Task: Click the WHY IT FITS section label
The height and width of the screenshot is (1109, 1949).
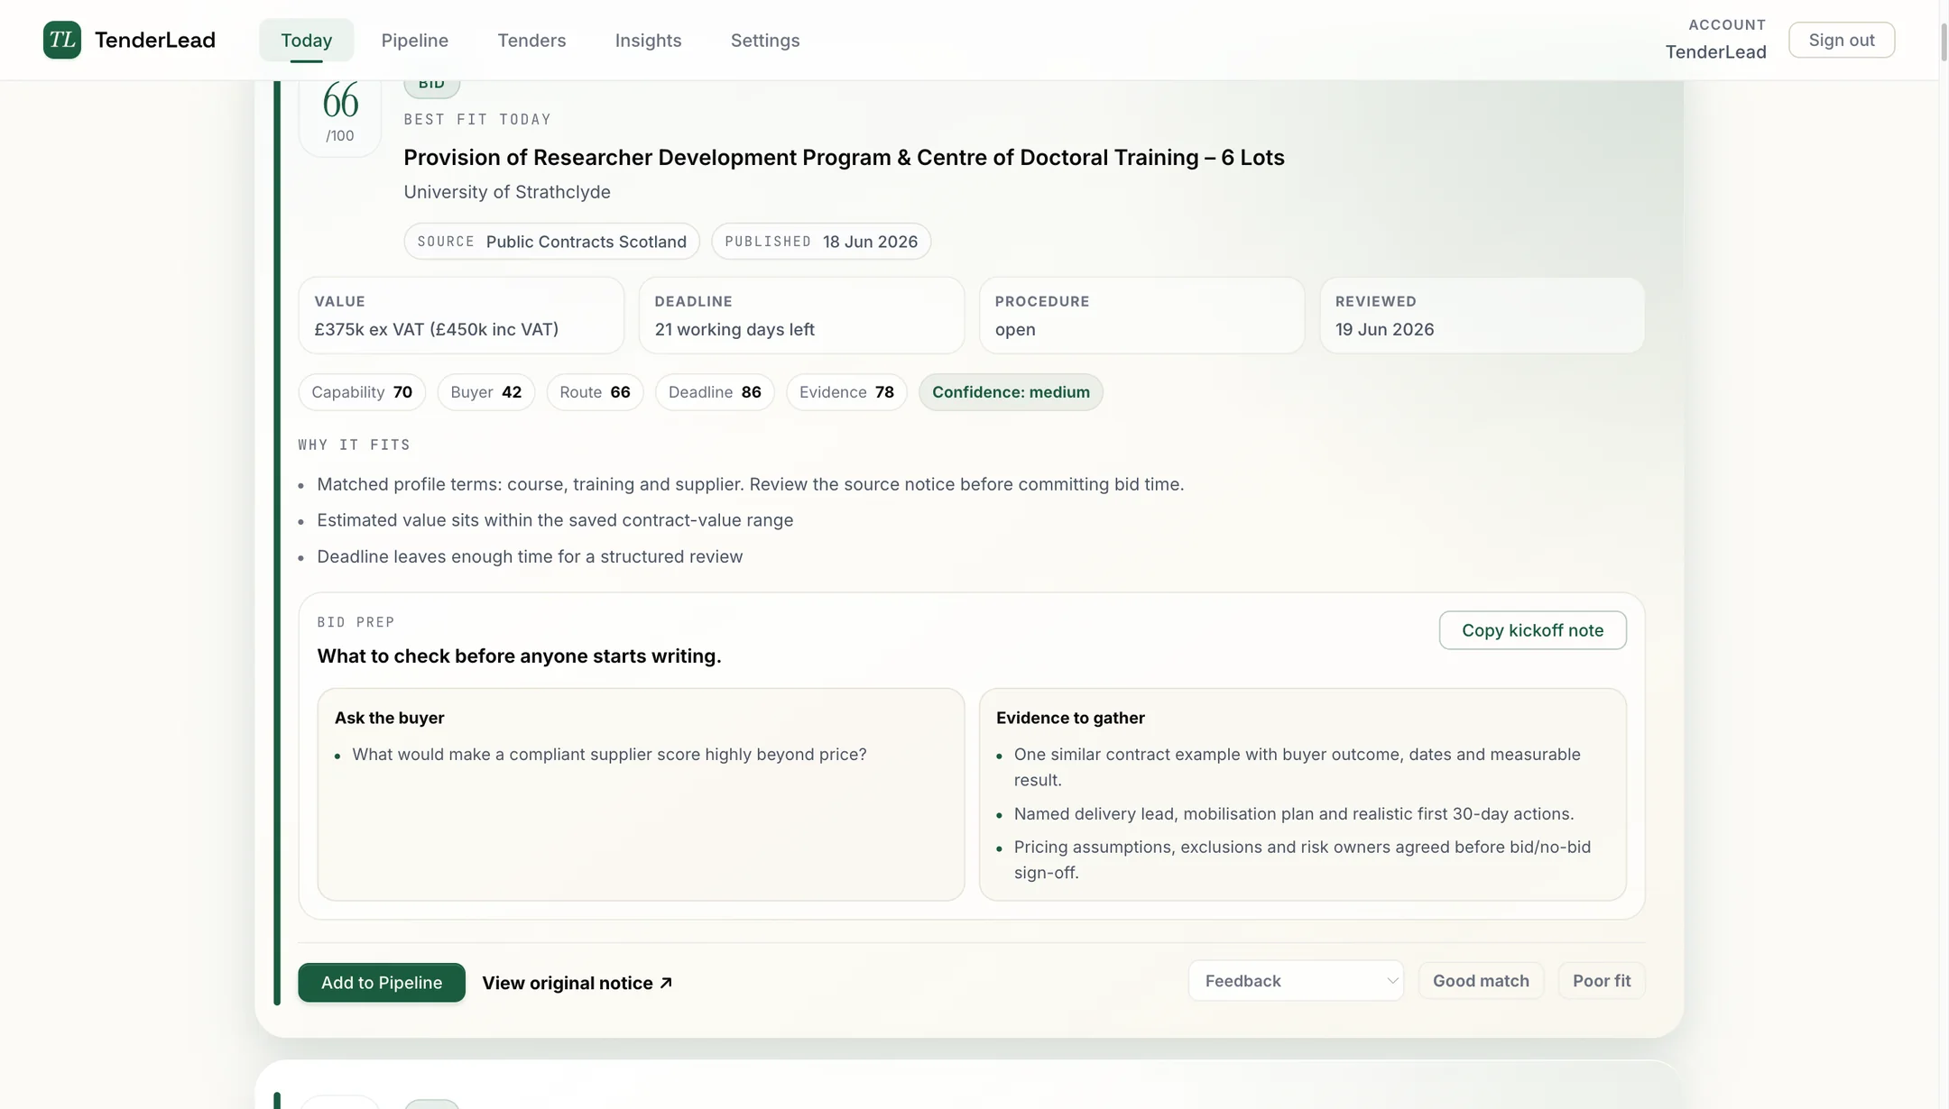Action: [x=354, y=445]
